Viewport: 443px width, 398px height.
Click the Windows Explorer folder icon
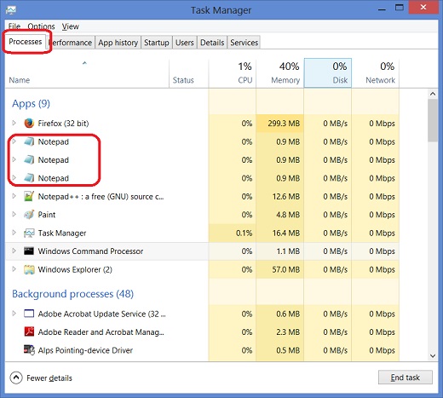pyautogui.click(x=29, y=269)
